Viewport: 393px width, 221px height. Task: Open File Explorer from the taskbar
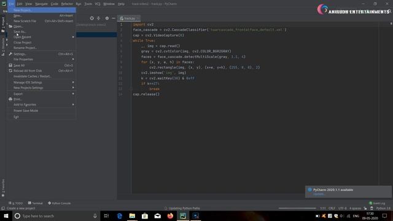pyautogui.click(x=132, y=215)
